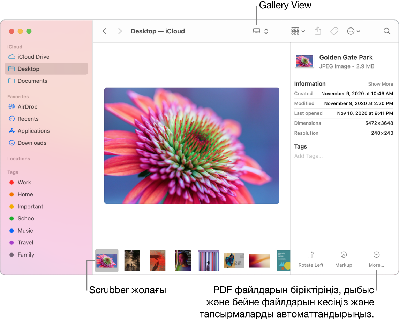This screenshot has width=399, height=321.
Task: Click Show More in Information section
Action: 381,84
